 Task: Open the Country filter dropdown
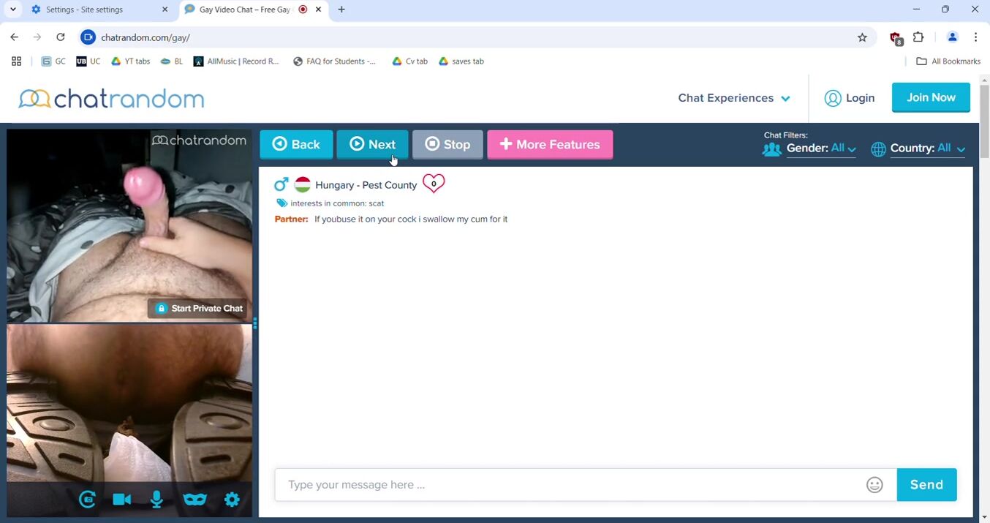tap(926, 148)
